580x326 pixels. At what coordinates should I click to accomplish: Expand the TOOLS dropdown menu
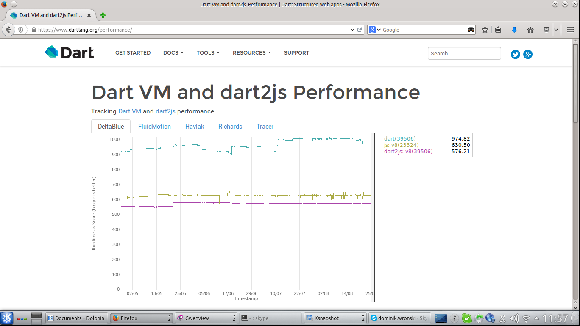208,53
